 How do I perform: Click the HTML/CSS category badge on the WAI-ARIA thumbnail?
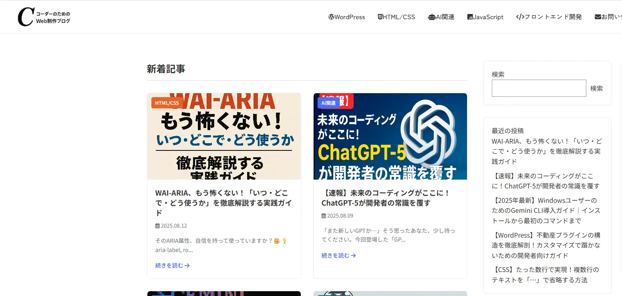167,103
